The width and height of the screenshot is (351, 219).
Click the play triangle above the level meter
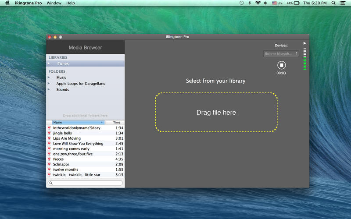[305, 43]
